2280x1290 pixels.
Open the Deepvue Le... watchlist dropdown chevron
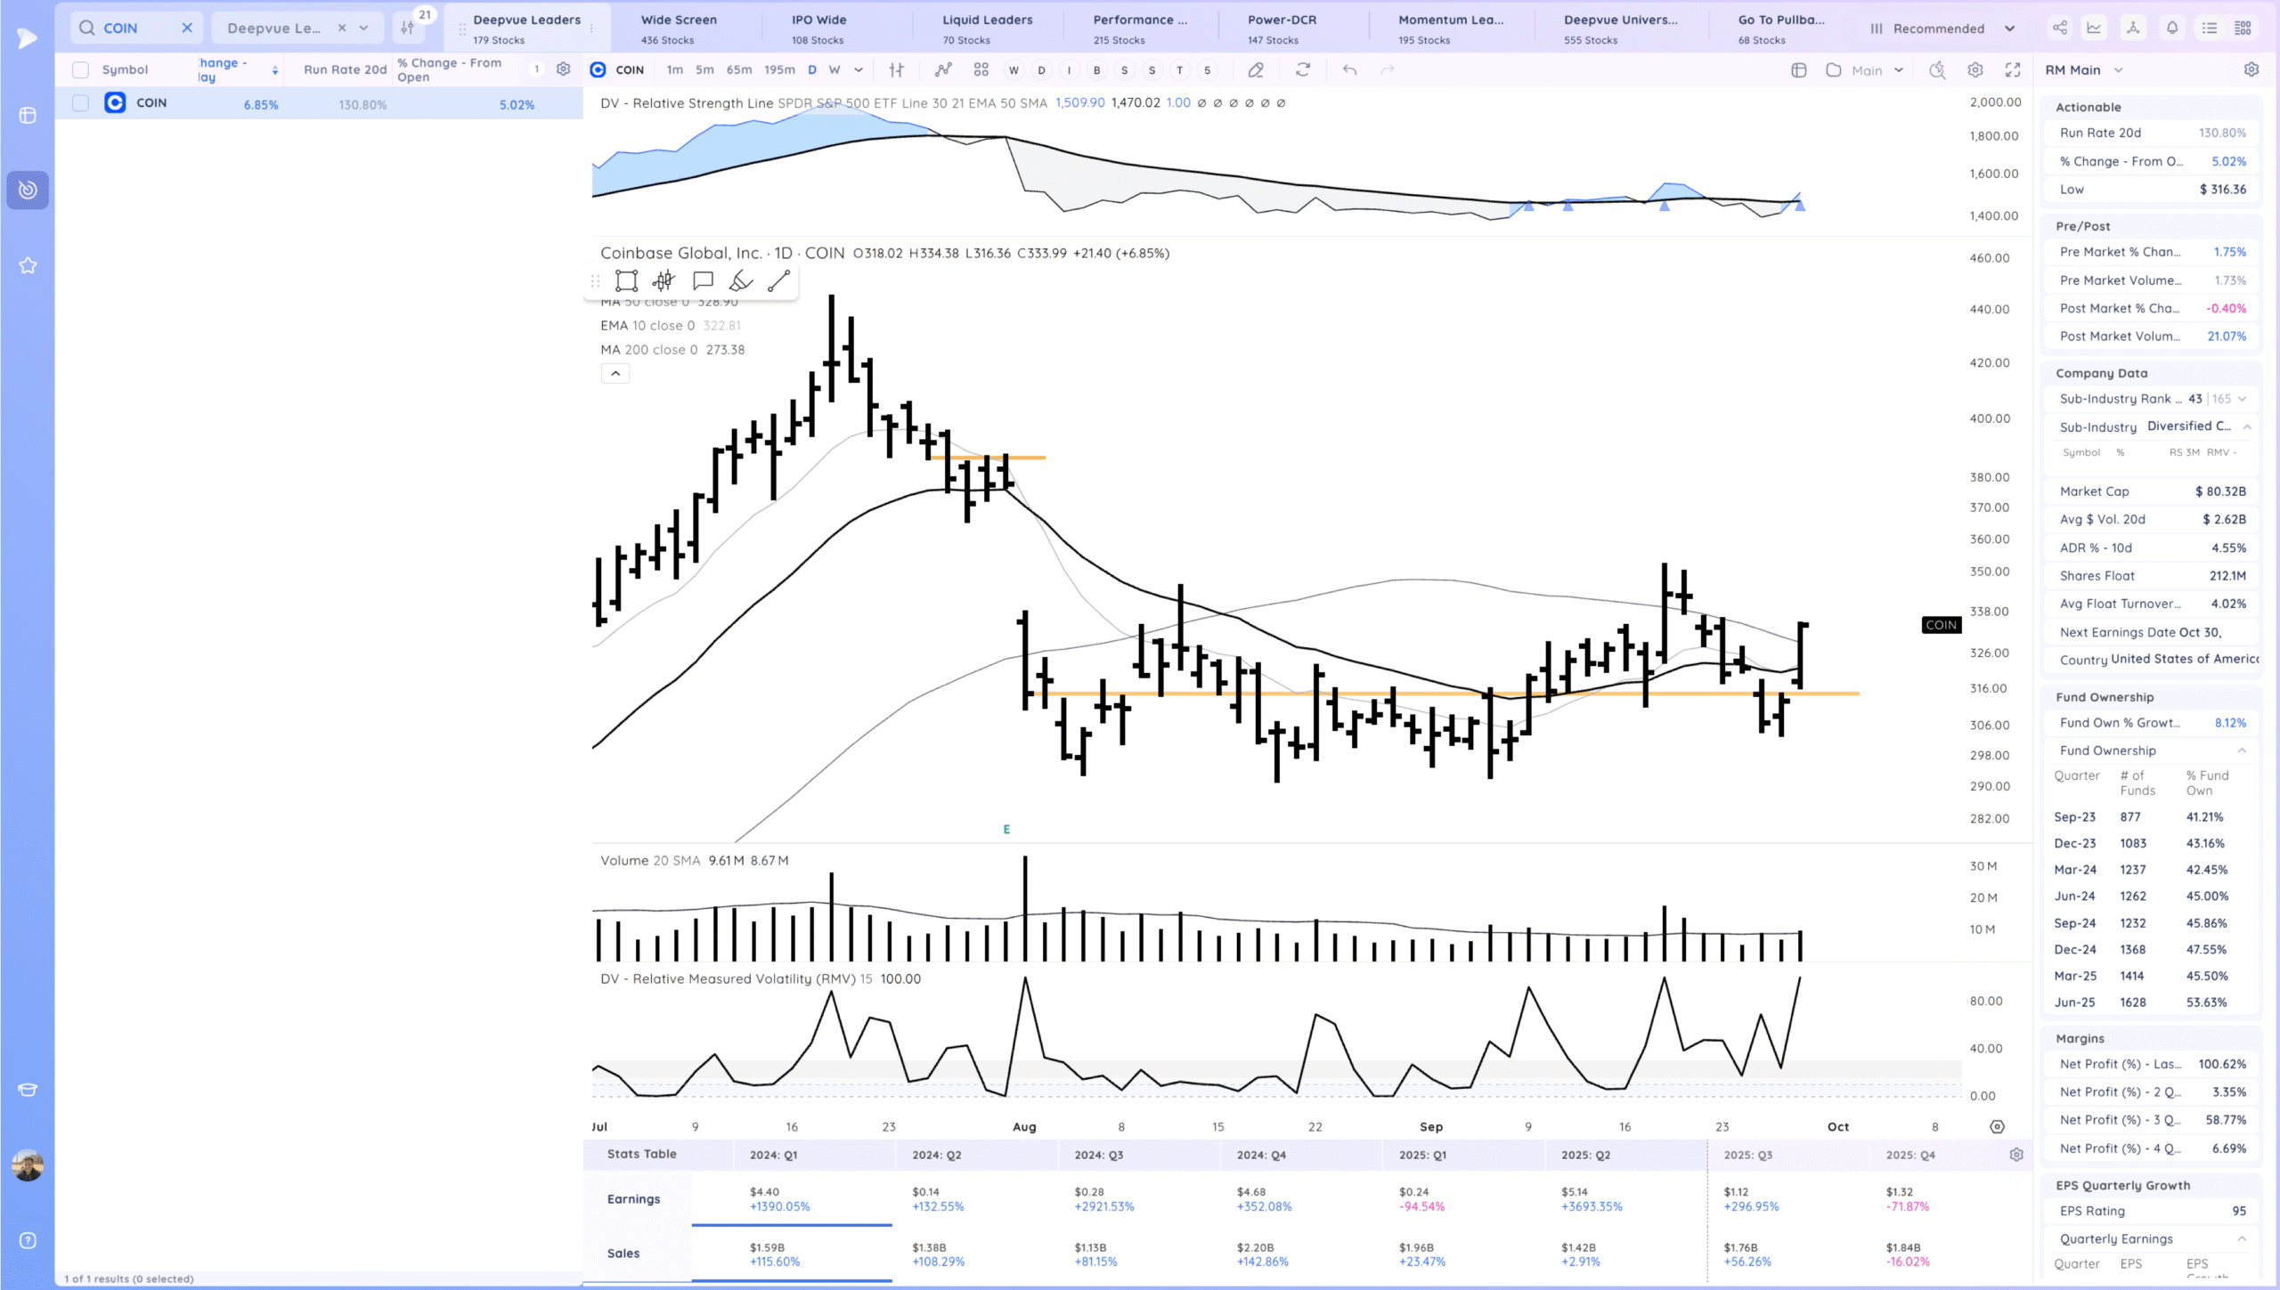[x=363, y=28]
